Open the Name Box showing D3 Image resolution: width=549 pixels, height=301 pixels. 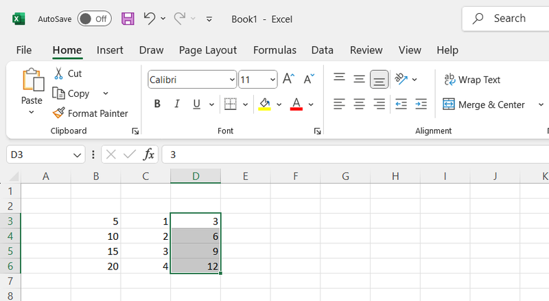coord(45,155)
